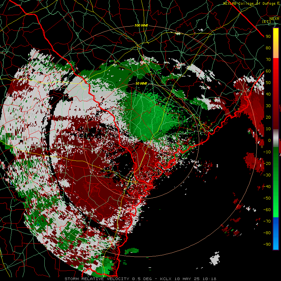The height and width of the screenshot is (281, 281).
Task: Click the NEXR label near top right
Action: click(x=274, y=18)
